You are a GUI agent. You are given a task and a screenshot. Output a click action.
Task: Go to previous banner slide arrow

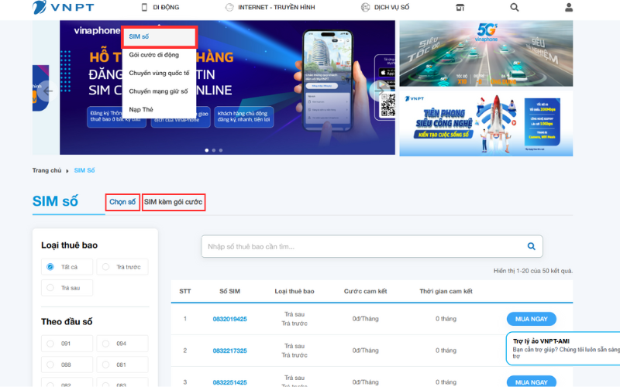[x=48, y=91]
